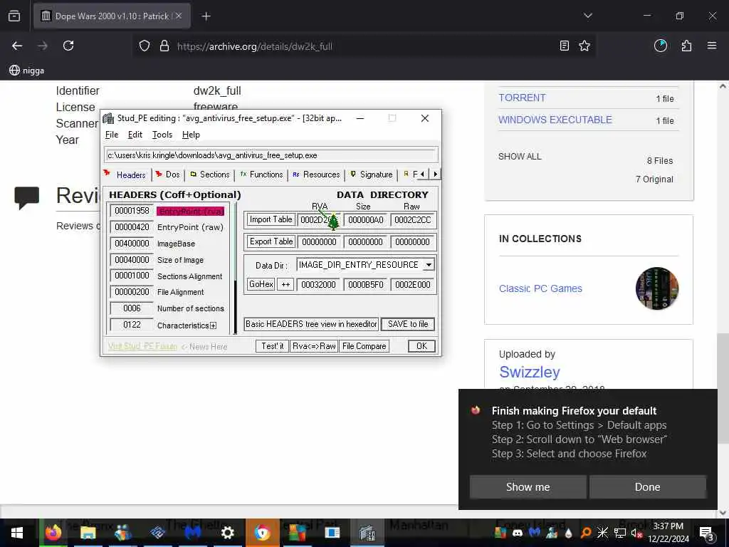This screenshot has height=547, width=729.
Task: Click the Export Table button
Action: [271, 242]
